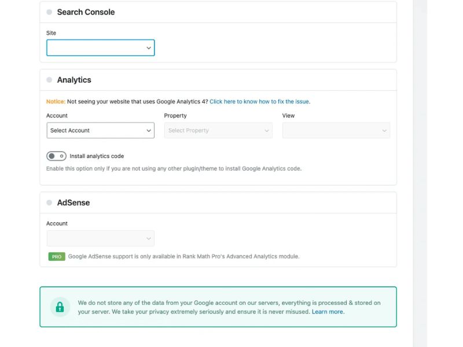Image resolution: width=463 pixels, height=347 pixels.
Task: Click the AdSense status dot
Action: click(x=49, y=203)
